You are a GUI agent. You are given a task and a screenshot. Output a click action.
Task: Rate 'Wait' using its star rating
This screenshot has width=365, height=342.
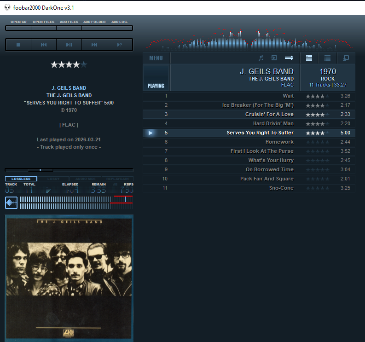[x=318, y=96]
